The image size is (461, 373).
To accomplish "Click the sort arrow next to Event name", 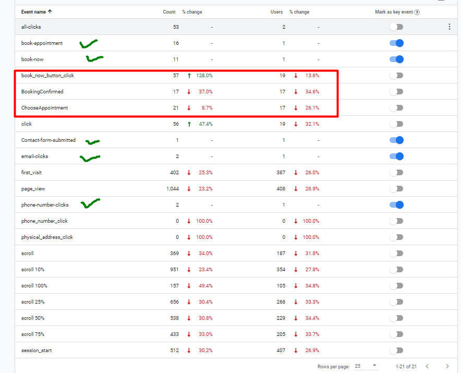I will tap(50, 12).
